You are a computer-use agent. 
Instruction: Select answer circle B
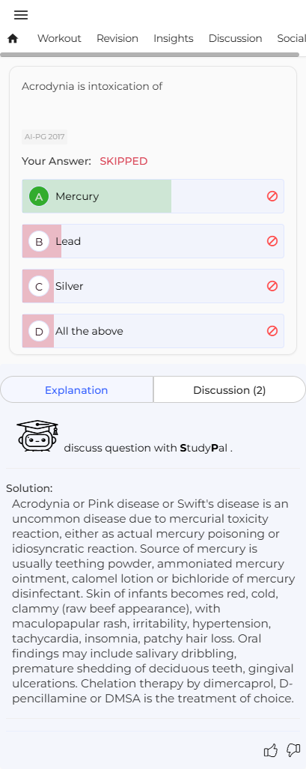[x=39, y=241]
